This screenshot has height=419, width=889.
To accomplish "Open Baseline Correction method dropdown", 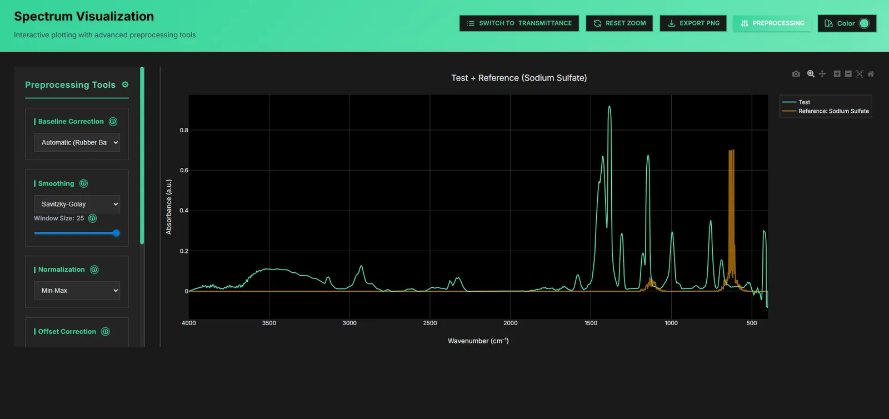I will tap(77, 143).
